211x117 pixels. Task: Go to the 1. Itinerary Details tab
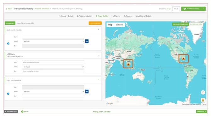pyautogui.click(x=66, y=16)
